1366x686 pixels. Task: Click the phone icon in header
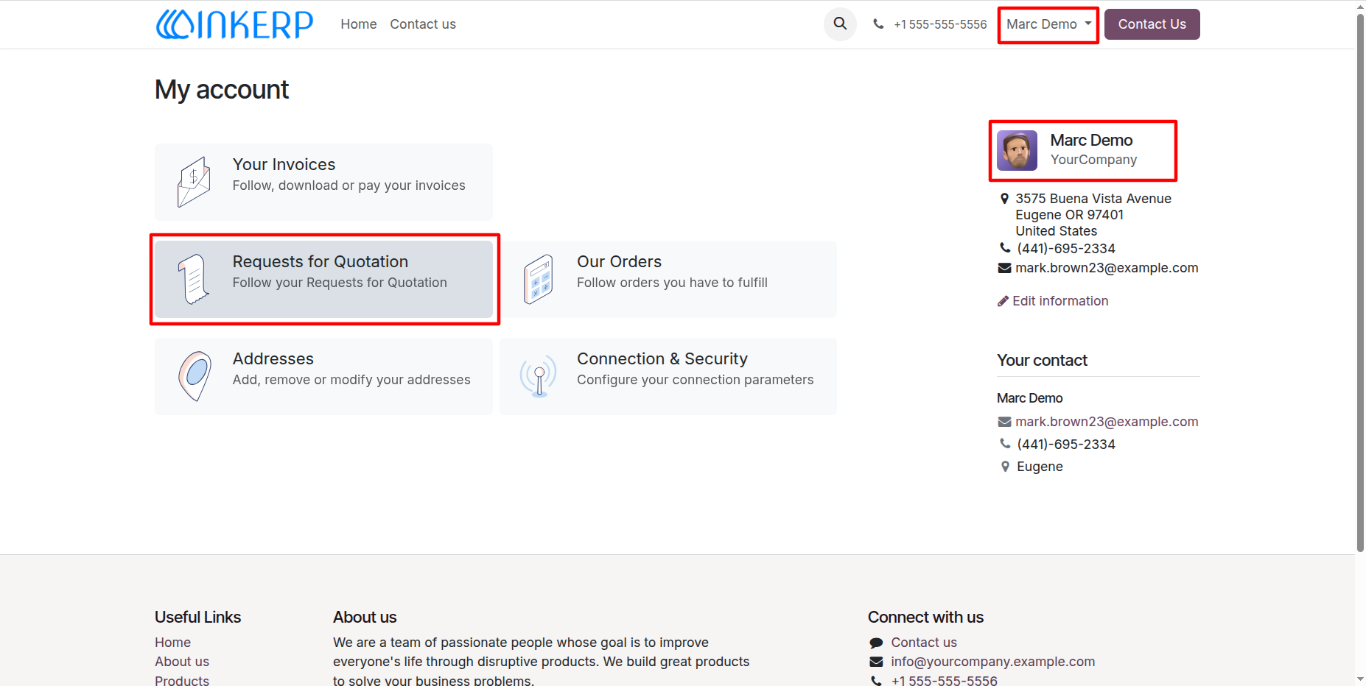878,24
